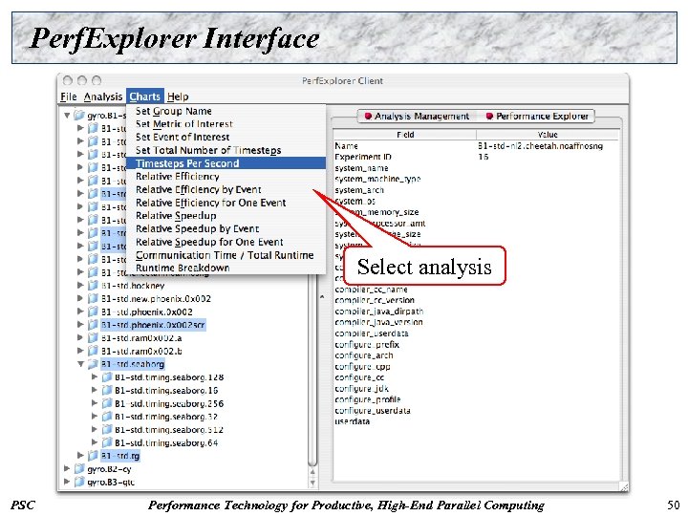Expand B1-std.new.phoenix.0x002 node
Screen dimensions: 688x516
80,298
